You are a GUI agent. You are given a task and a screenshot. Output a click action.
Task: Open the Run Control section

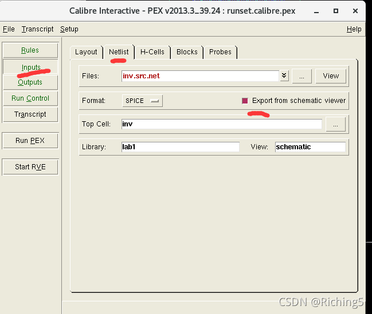click(30, 98)
